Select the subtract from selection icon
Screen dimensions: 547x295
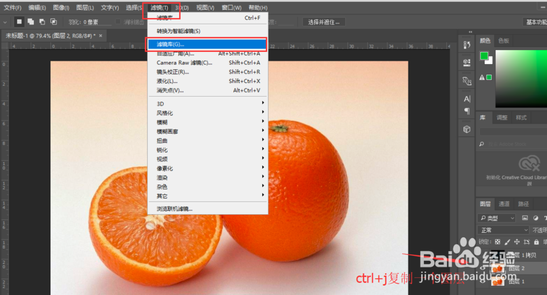[x=42, y=22]
